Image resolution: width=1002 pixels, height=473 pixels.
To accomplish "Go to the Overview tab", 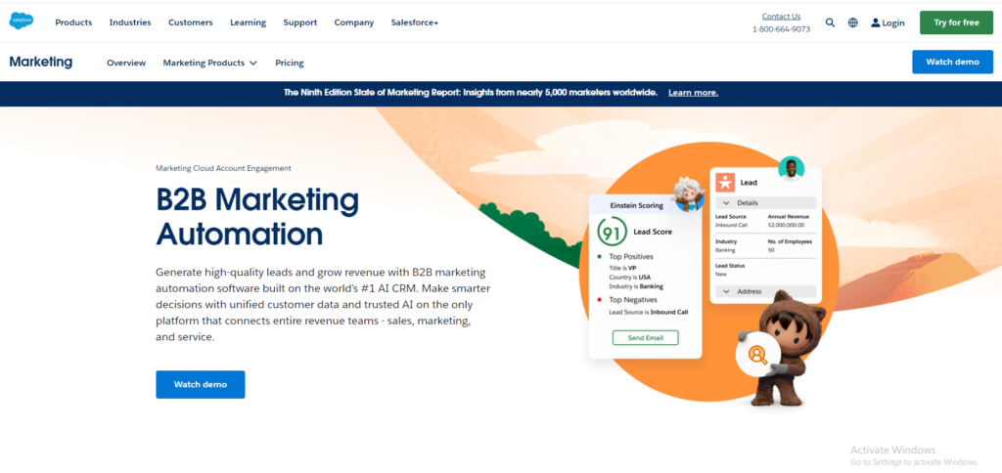I will click(x=126, y=63).
